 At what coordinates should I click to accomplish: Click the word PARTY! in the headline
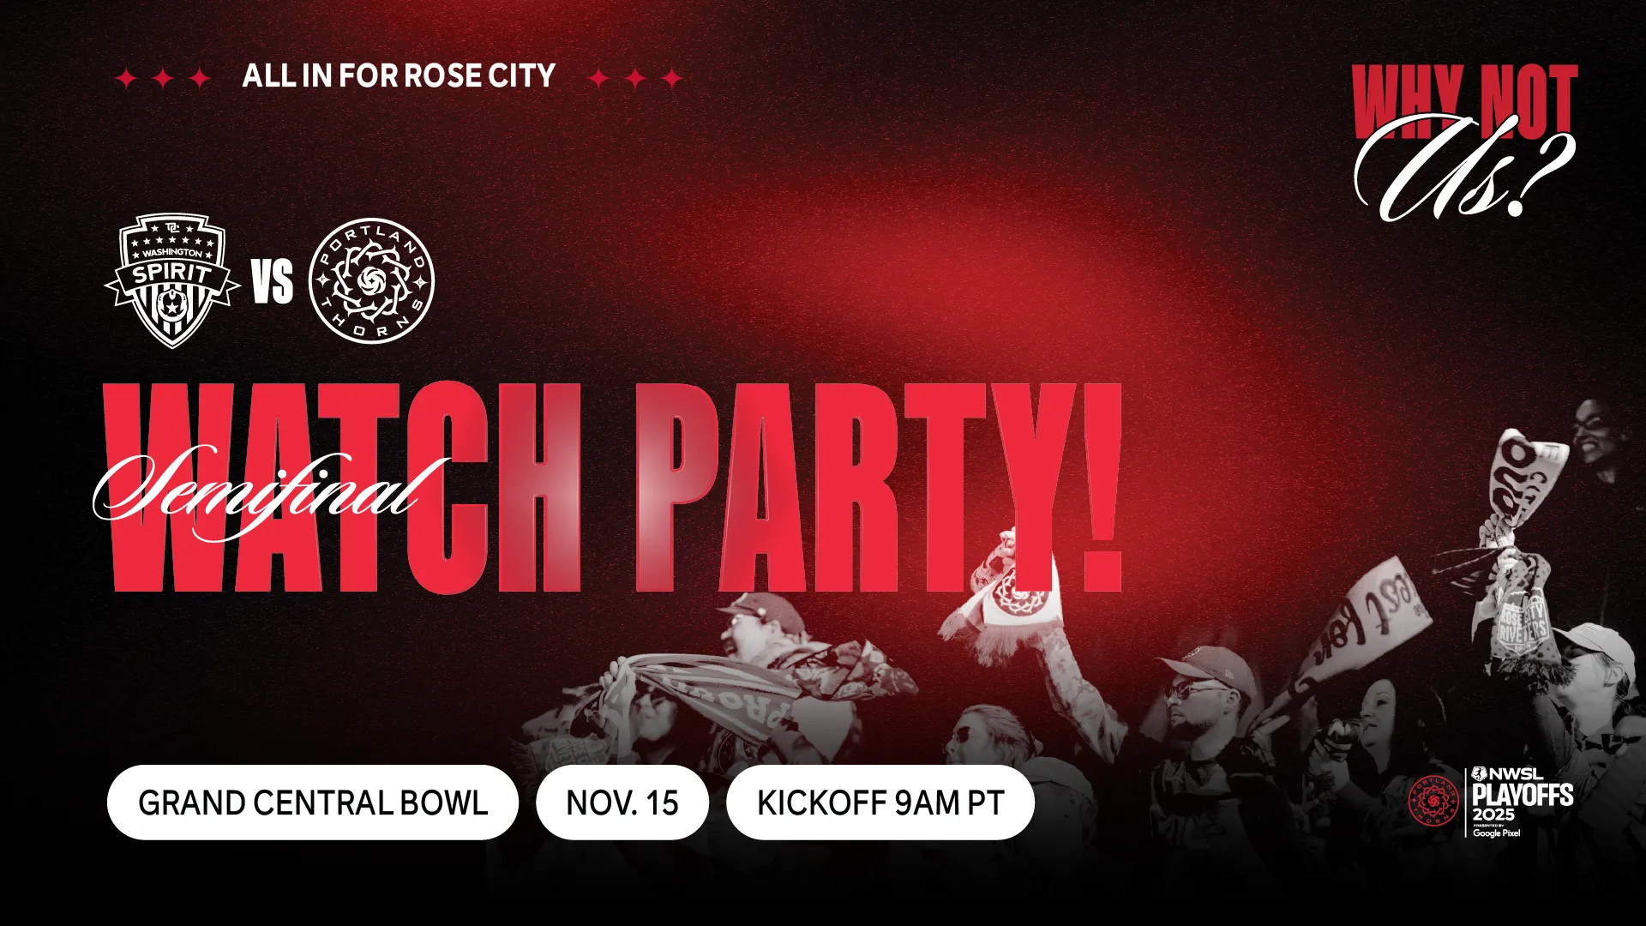[x=879, y=487]
